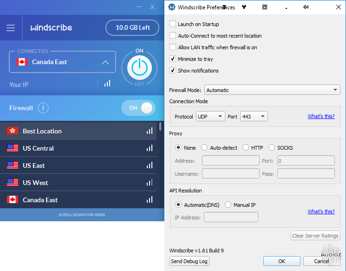Confirm preferences with OK

click(x=281, y=261)
